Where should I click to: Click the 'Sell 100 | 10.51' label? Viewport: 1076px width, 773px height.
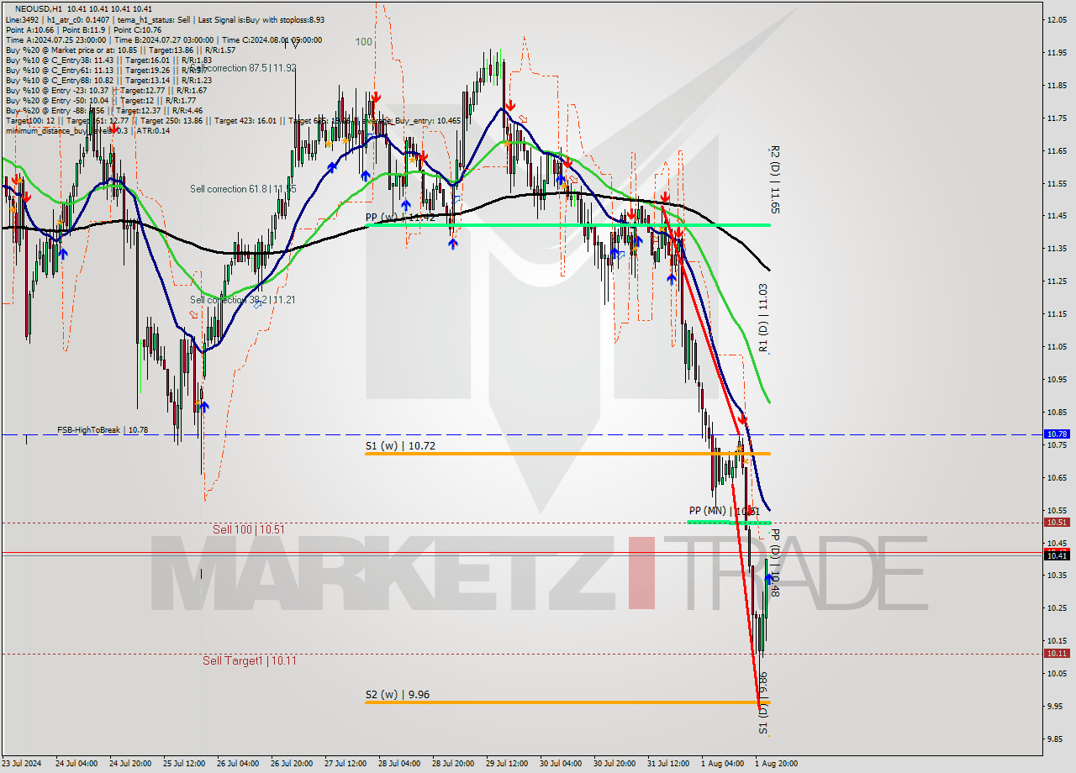(249, 529)
